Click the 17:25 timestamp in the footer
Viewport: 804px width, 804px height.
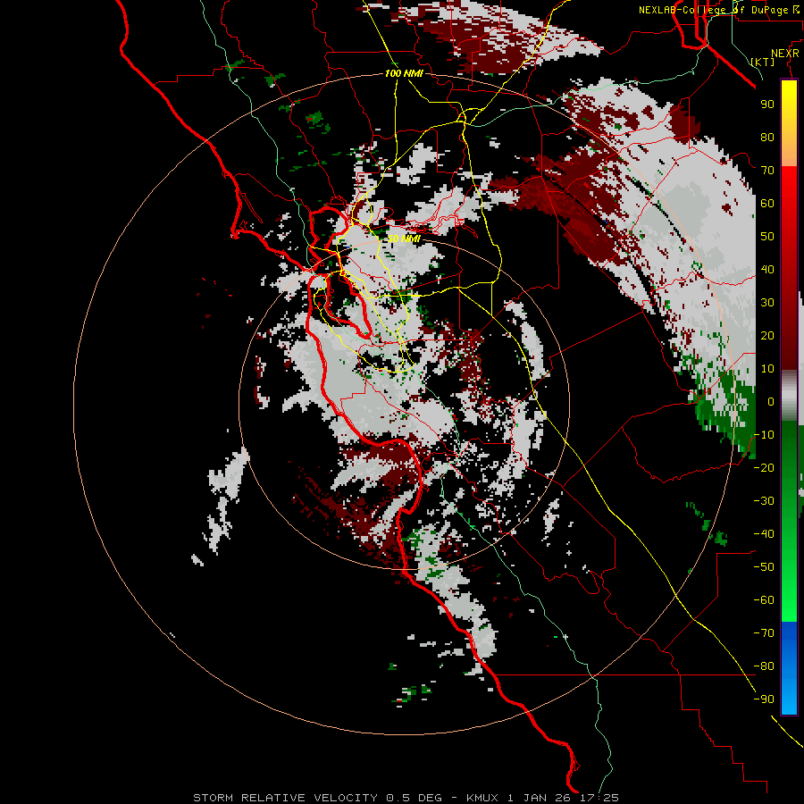click(600, 798)
